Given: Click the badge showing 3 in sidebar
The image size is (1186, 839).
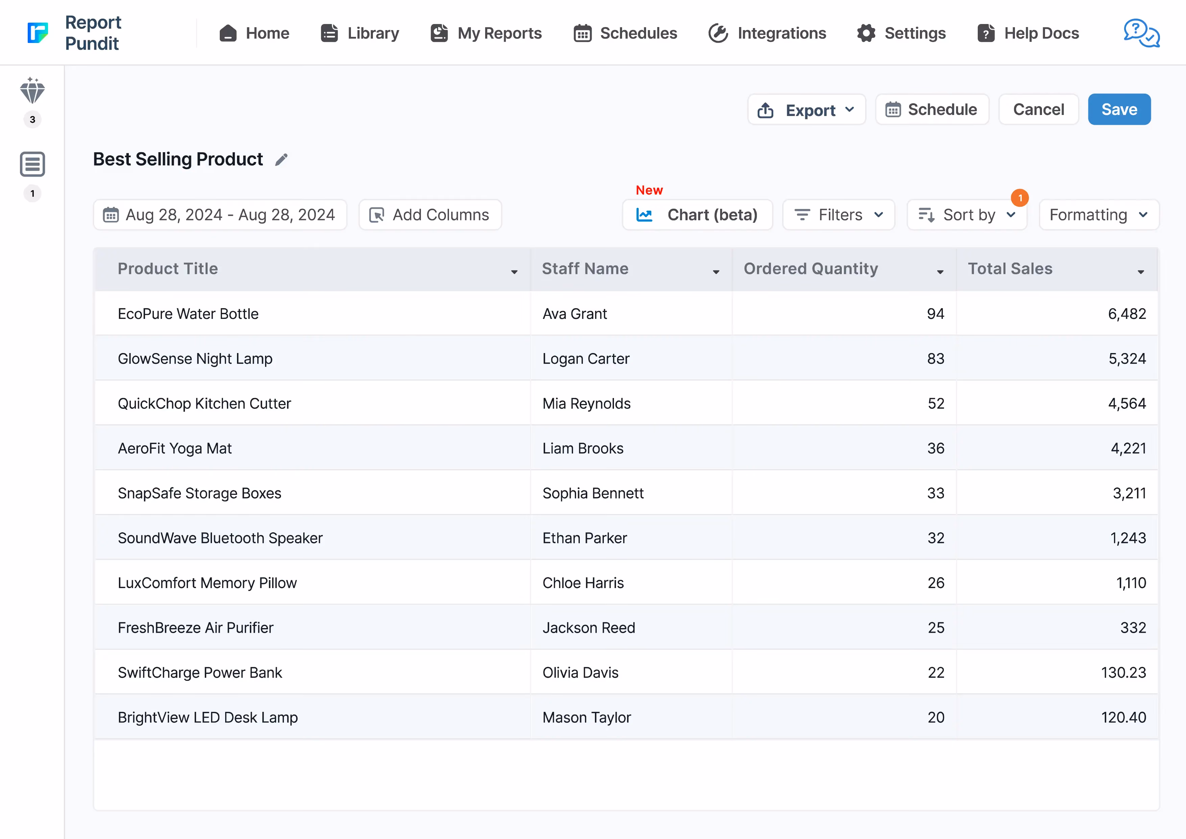Looking at the screenshot, I should tap(32, 120).
